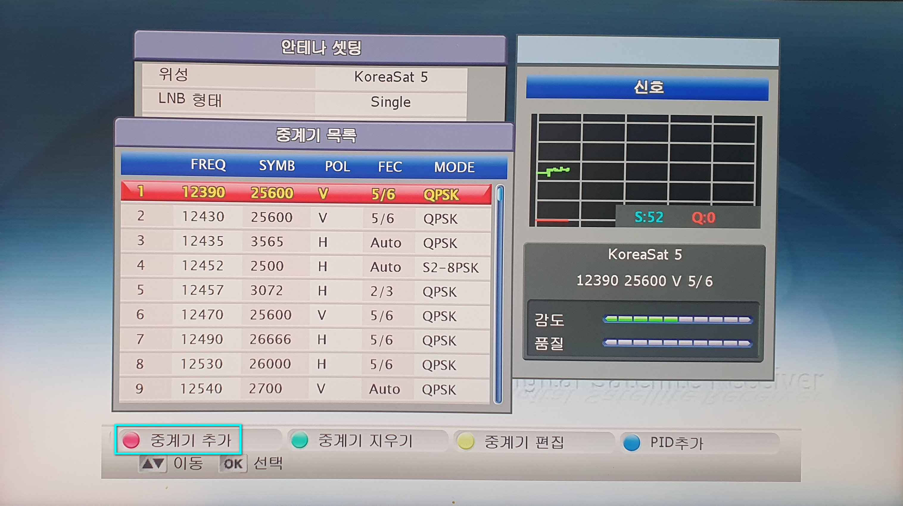This screenshot has width=903, height=506.
Task: Click the signal history graph
Action: (x=646, y=165)
